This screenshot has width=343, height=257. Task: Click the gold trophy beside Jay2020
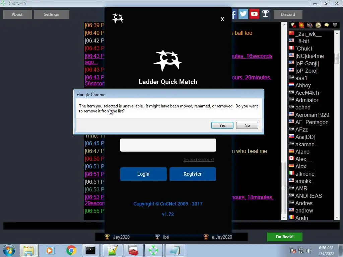pos(107,237)
